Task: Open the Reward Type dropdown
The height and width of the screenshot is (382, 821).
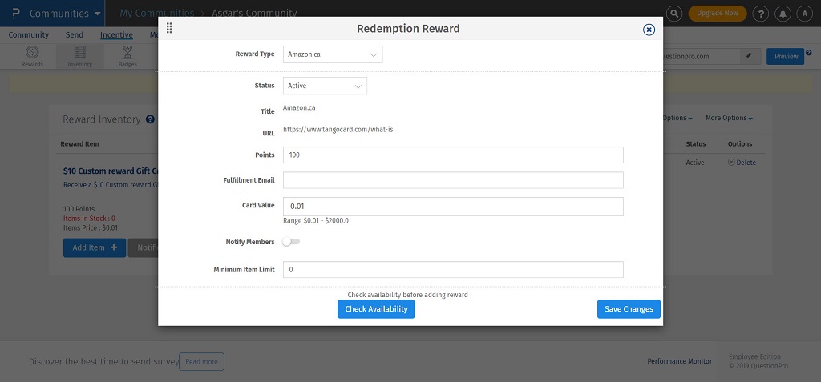Action: click(333, 54)
